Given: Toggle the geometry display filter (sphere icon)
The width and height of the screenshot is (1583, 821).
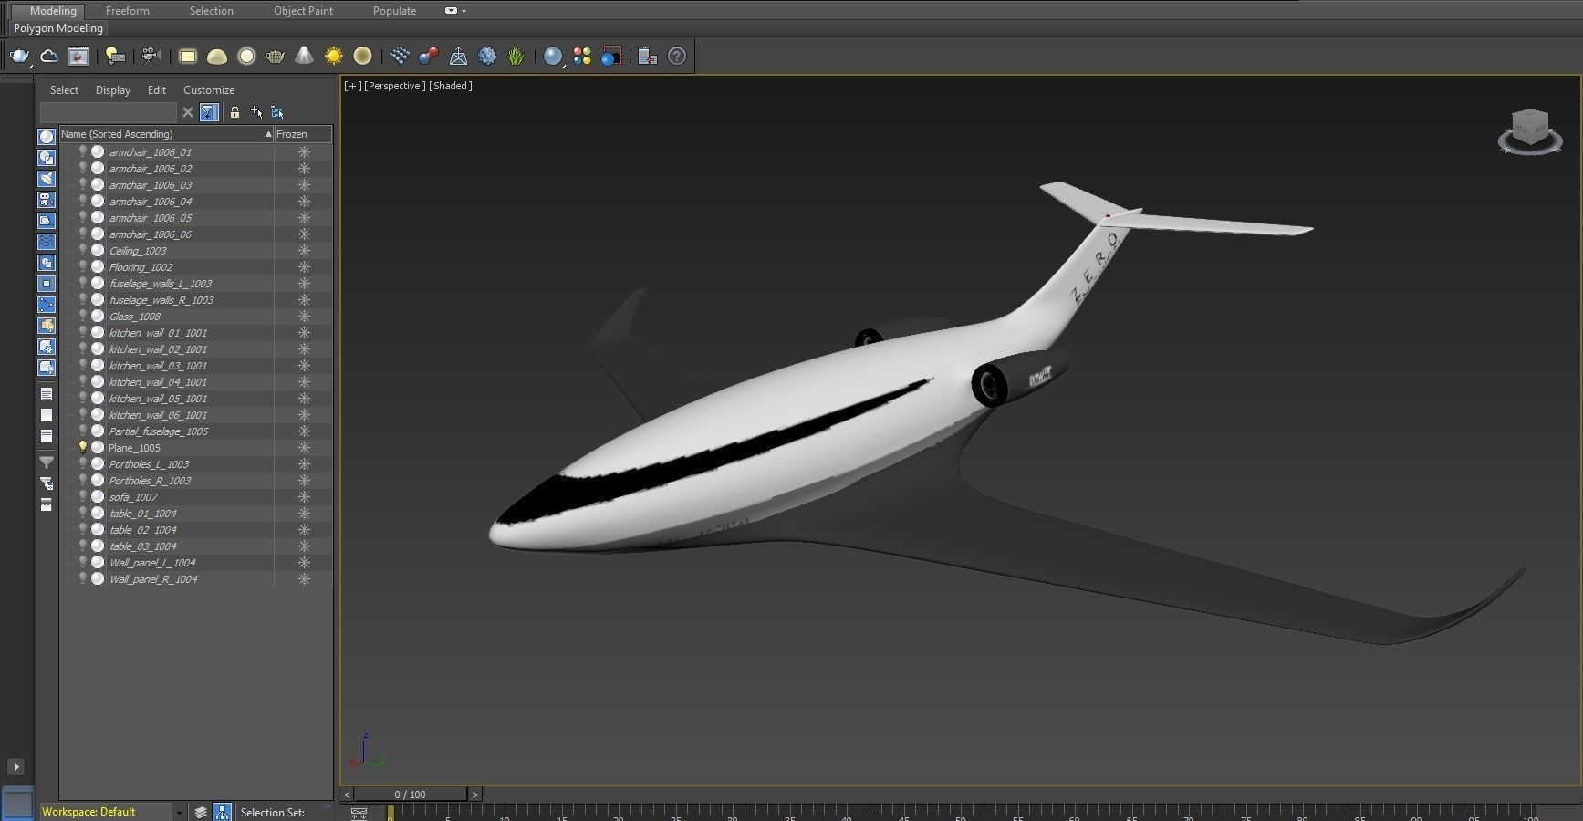Looking at the screenshot, I should tap(47, 137).
